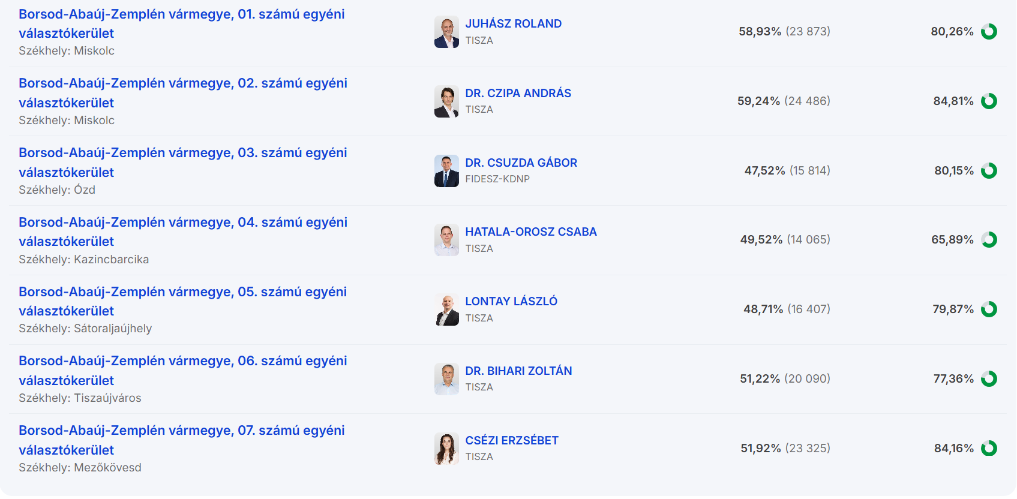Screen dimensions: 1017x499
Task: Open Dr. Czipa András candidate link
Action: pyautogui.click(x=518, y=93)
